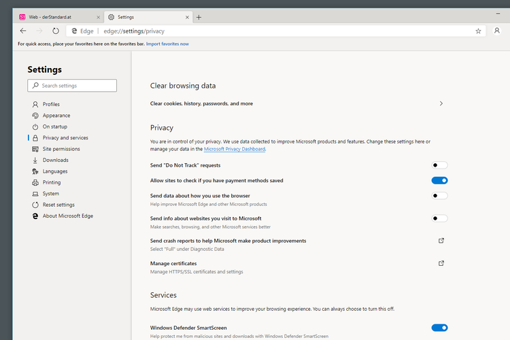This screenshot has width=510, height=340.
Task: Click Send crash reports row label
Action: pos(228,241)
